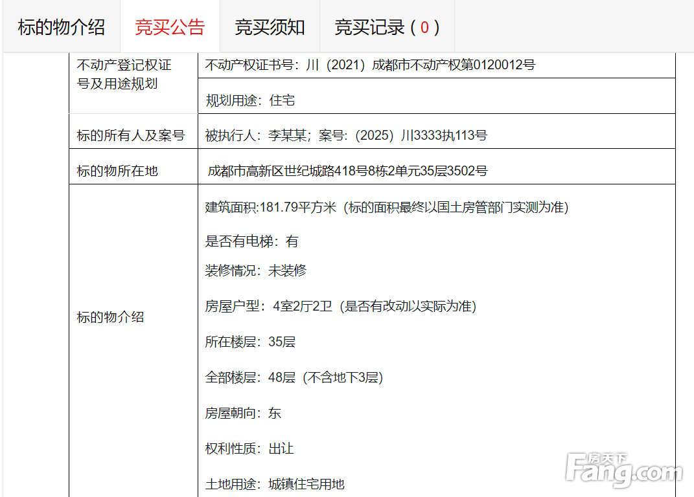Click the 规划用途：住宅 cell
This screenshot has height=497, width=694.
click(x=250, y=100)
